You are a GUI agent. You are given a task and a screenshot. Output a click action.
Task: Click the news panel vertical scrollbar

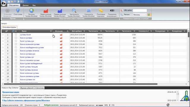[x=178, y=96]
